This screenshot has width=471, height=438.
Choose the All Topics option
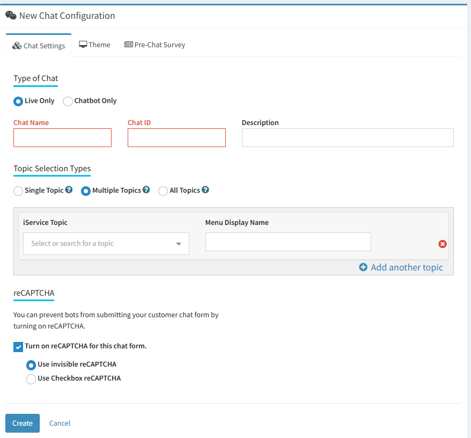[163, 191]
